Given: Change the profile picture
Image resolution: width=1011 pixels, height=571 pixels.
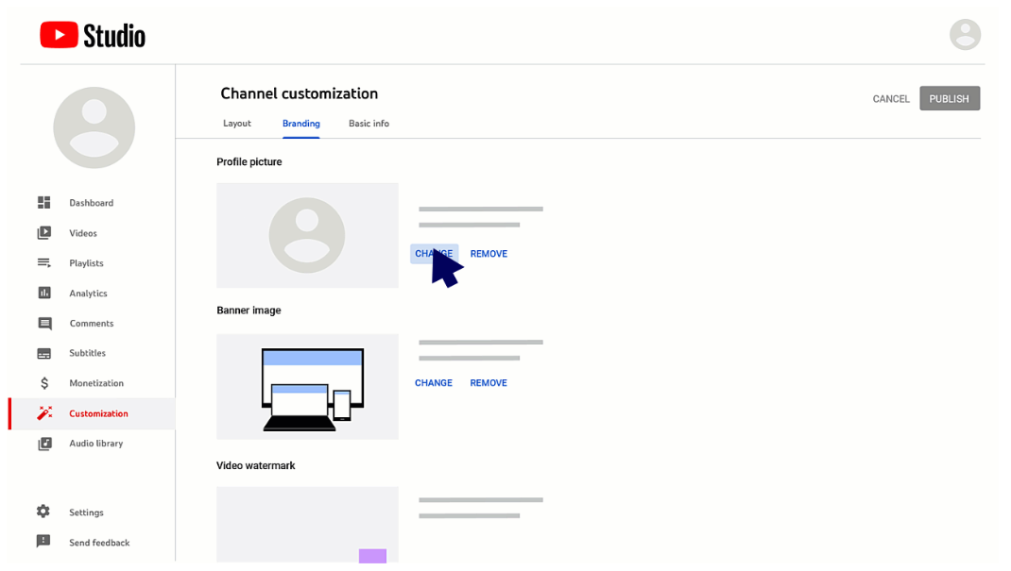Looking at the screenshot, I should coord(433,253).
